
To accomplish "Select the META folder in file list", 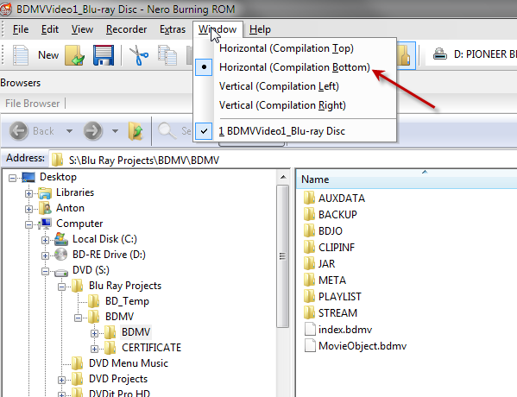I will coord(332,280).
